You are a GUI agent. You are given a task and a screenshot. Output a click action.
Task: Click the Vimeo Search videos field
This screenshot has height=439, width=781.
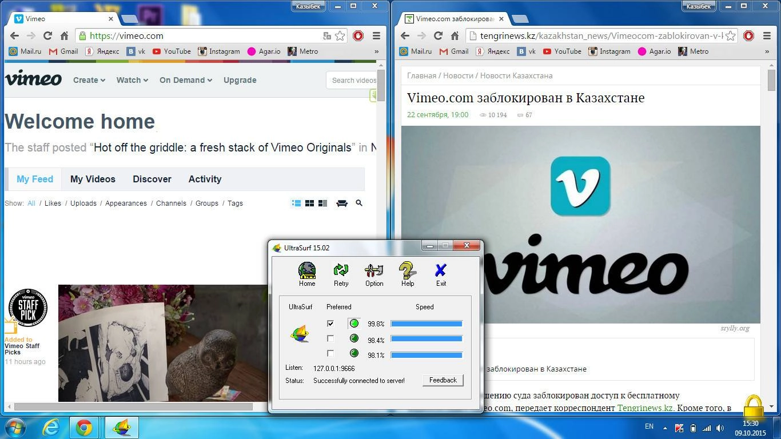click(x=352, y=80)
